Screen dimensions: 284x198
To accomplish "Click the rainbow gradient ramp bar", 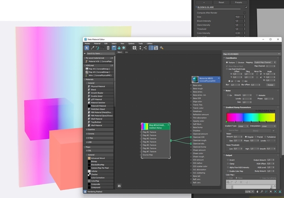I will click(x=251, y=117).
